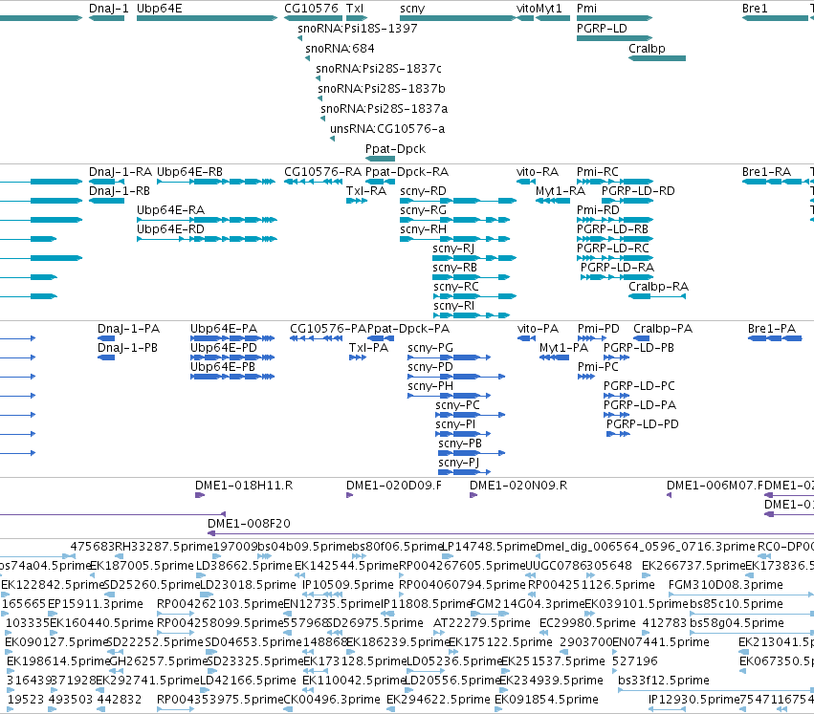Click the scny-RJ transcript label
The image size is (814, 714).
pos(453,249)
